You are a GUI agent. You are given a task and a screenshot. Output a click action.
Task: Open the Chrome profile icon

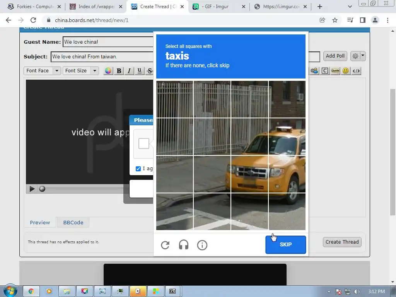(375, 20)
